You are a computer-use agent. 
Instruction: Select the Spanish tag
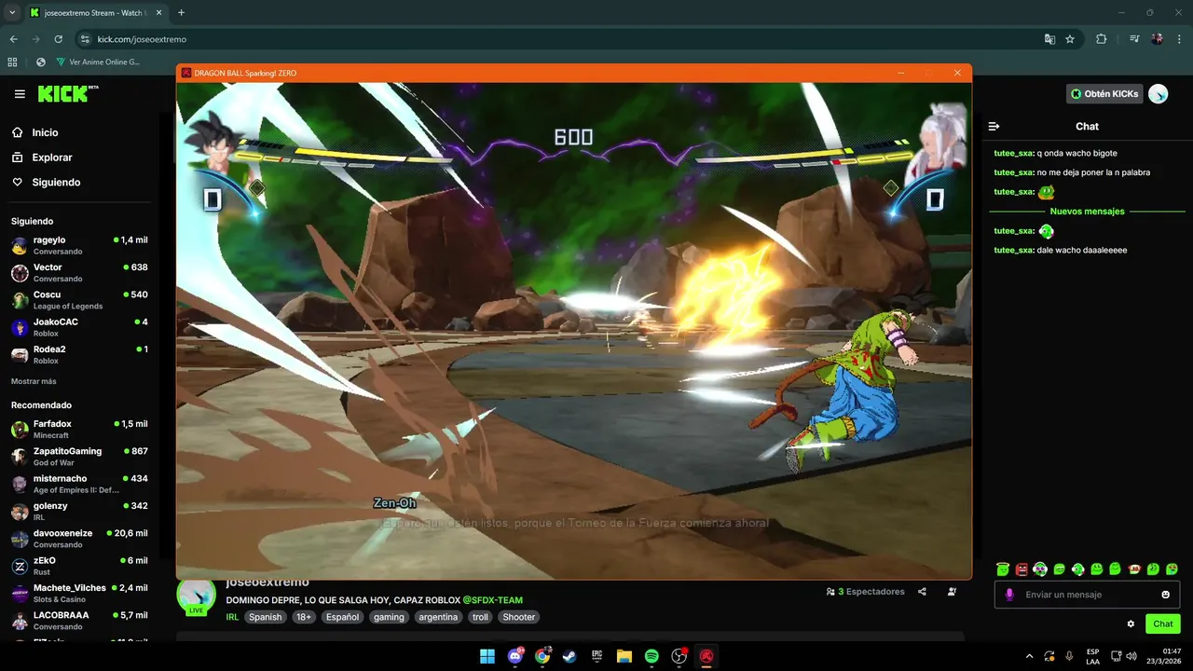click(x=265, y=617)
